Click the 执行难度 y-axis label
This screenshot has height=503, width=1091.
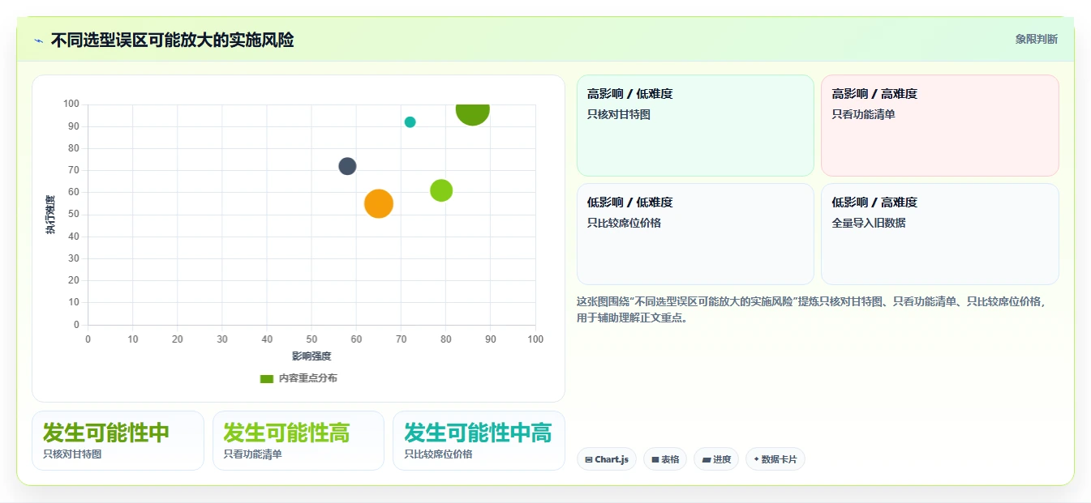click(50, 215)
